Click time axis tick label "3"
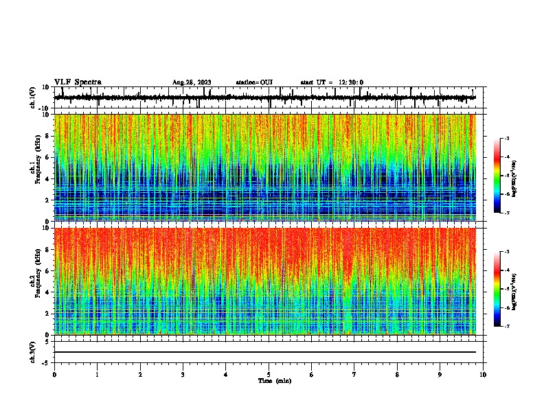The height and width of the screenshot is (420, 544). point(183,375)
